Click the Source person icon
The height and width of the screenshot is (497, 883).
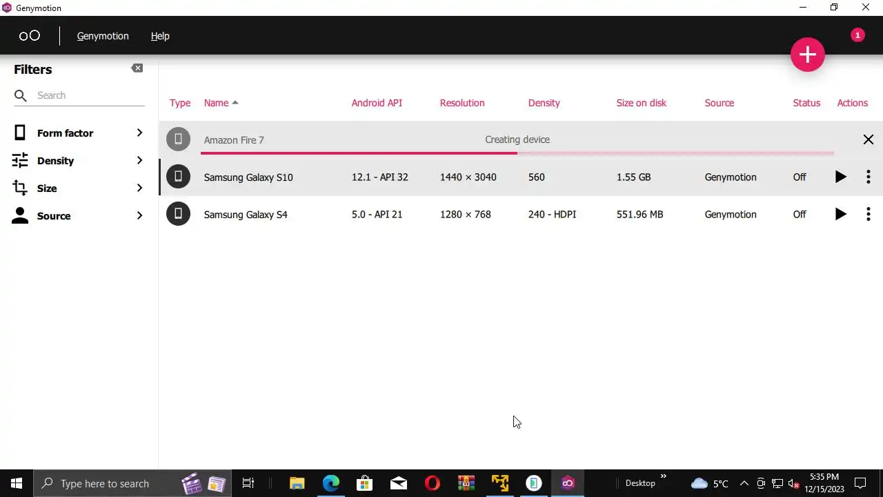click(x=20, y=215)
